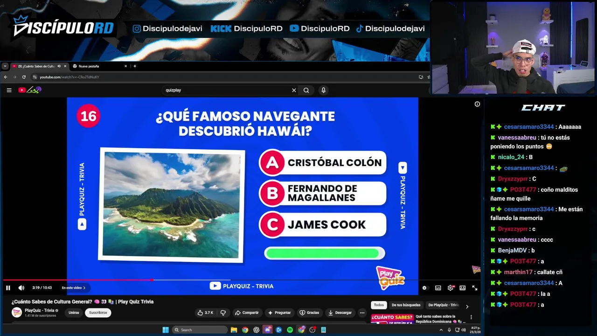
Task: Open the browser tab search dropdown
Action: [5, 66]
